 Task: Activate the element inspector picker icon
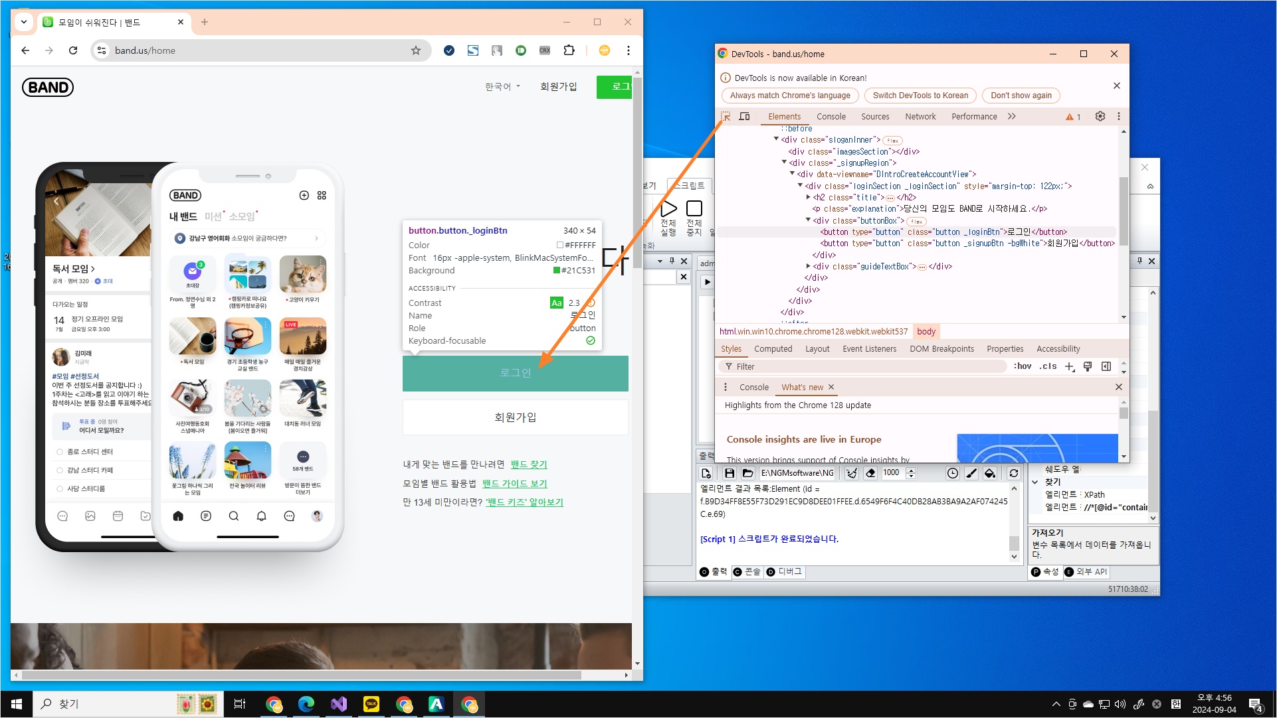(726, 116)
